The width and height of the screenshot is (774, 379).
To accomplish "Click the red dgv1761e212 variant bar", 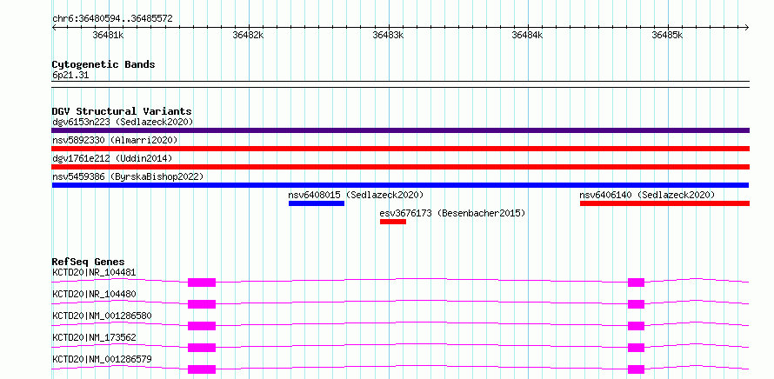I will tap(400, 167).
